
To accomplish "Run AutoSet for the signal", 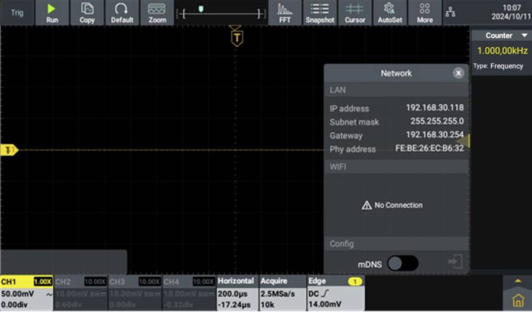I will (x=390, y=12).
